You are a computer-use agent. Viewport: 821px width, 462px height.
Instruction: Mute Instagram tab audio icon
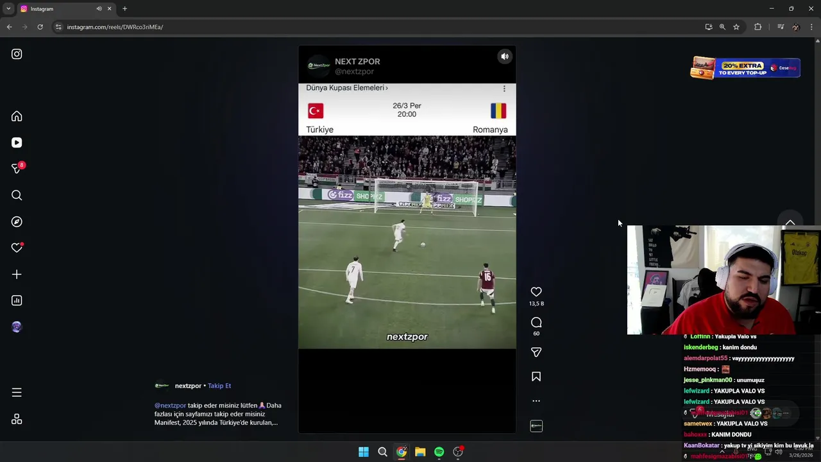tap(99, 9)
